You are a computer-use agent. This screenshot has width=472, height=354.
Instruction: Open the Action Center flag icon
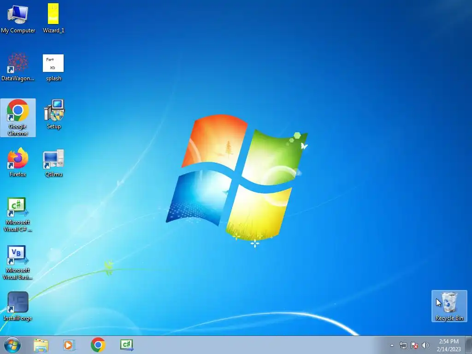(x=414, y=345)
